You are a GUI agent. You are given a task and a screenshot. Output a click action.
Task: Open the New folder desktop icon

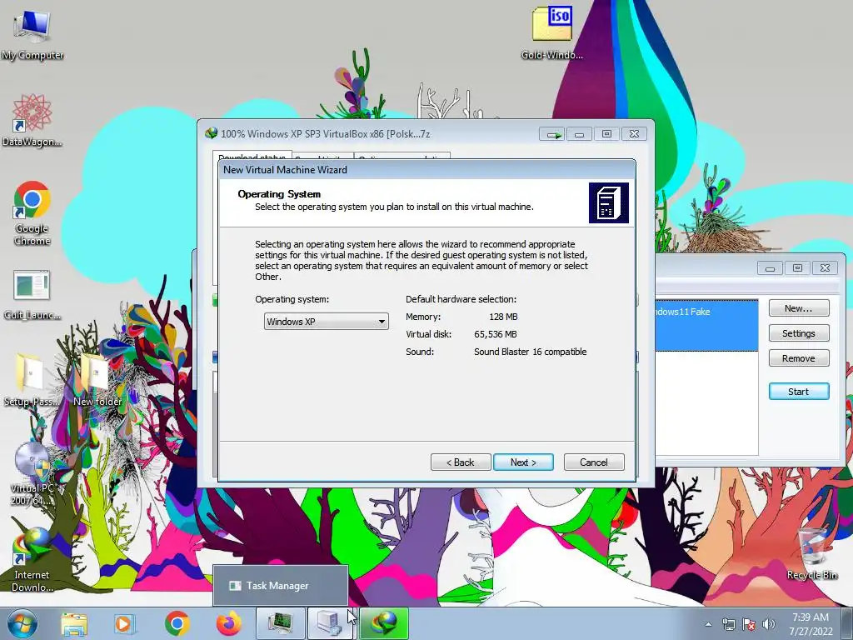pyautogui.click(x=97, y=379)
